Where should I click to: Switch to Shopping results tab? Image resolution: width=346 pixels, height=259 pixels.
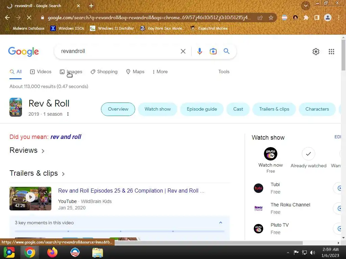coord(104,71)
